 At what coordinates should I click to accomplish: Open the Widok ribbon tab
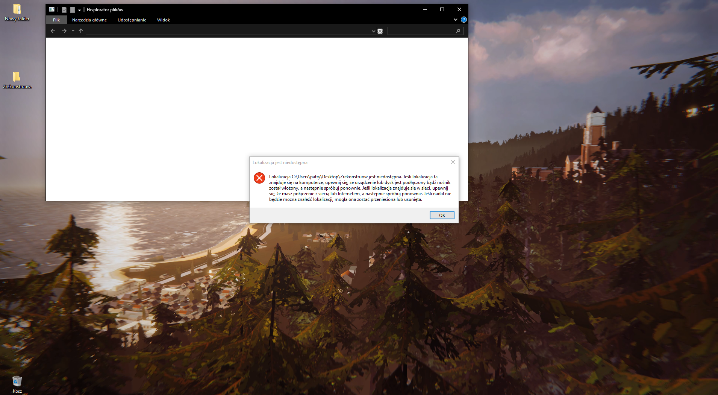(x=164, y=20)
